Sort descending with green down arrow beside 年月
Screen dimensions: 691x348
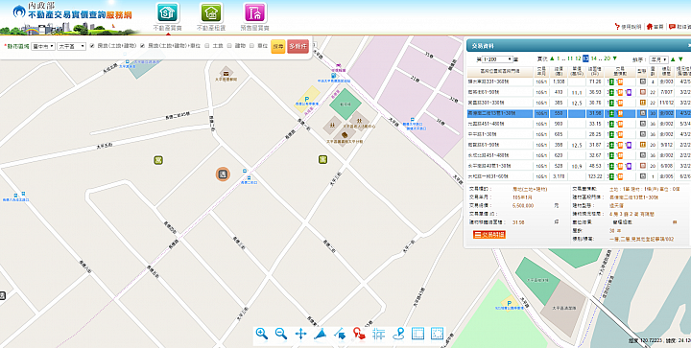(680, 58)
